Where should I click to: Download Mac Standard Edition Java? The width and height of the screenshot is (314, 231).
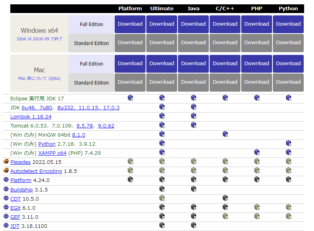(193, 83)
